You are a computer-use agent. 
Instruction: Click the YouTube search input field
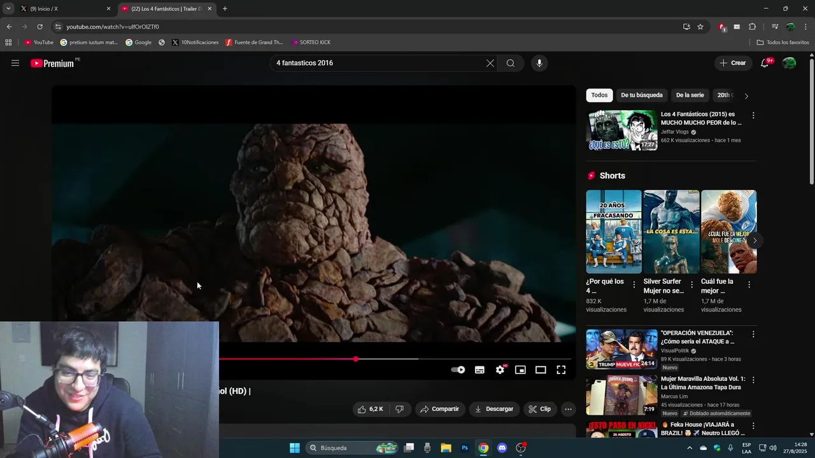[x=378, y=63]
